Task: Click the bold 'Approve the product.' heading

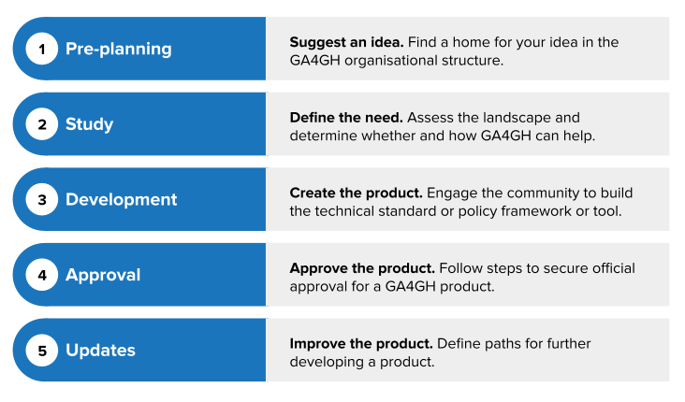Action: pos(361,268)
